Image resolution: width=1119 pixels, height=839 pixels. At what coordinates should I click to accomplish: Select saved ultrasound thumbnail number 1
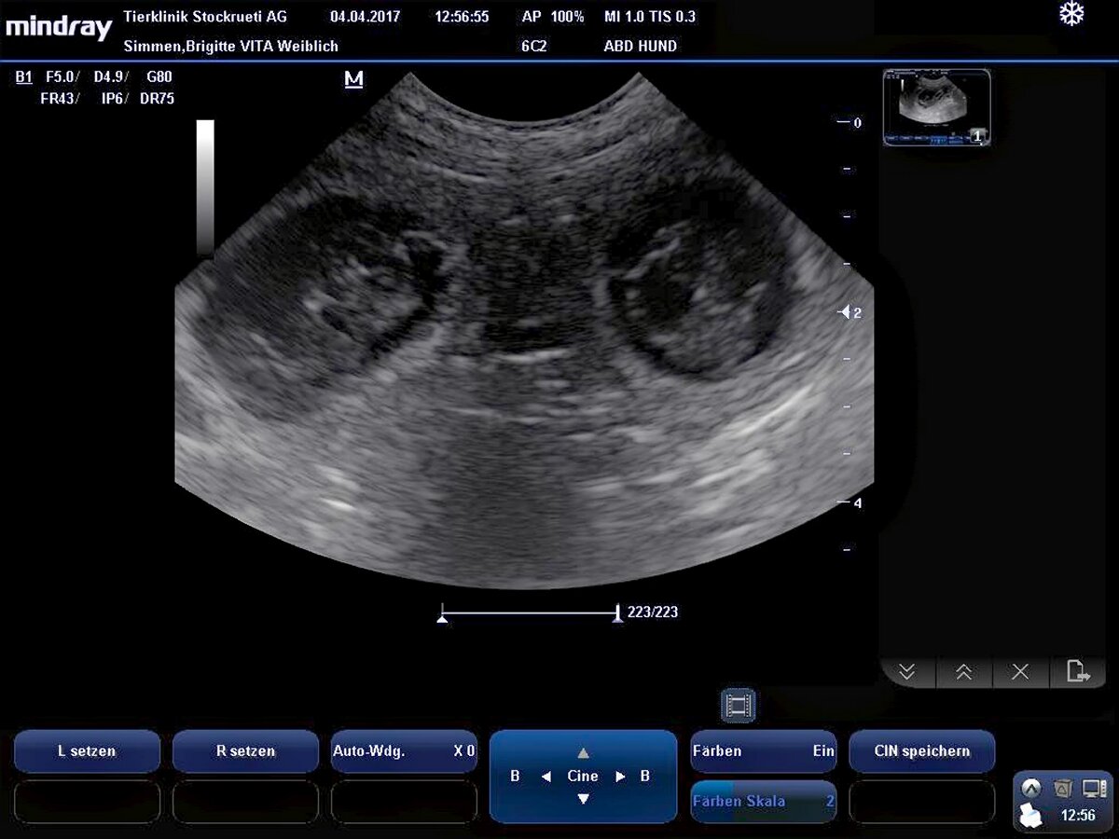(x=936, y=107)
